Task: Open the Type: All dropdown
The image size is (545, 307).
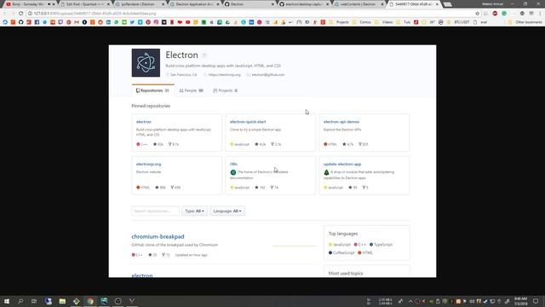Action: coord(194,211)
